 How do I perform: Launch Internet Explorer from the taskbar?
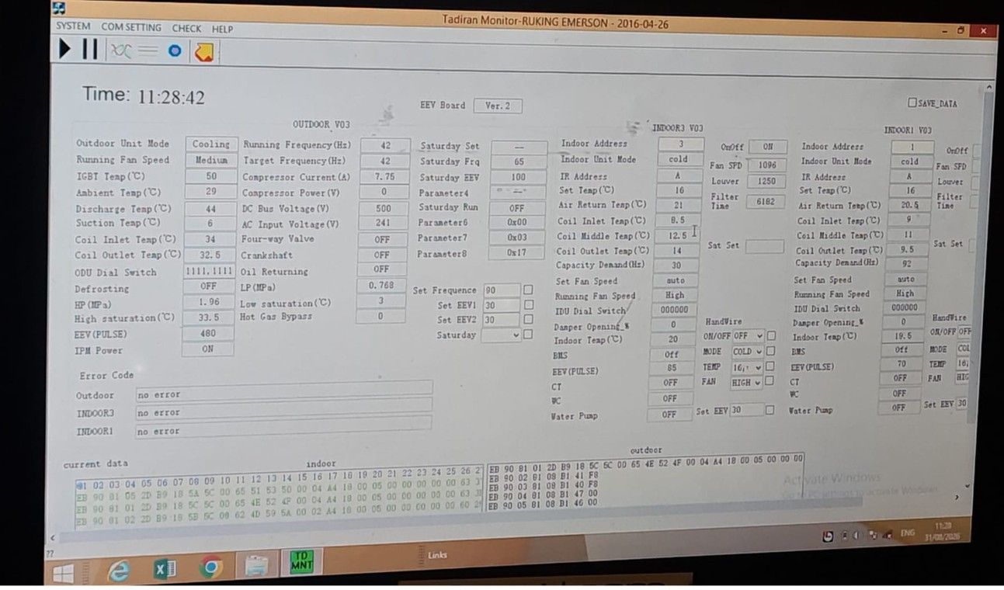[118, 571]
